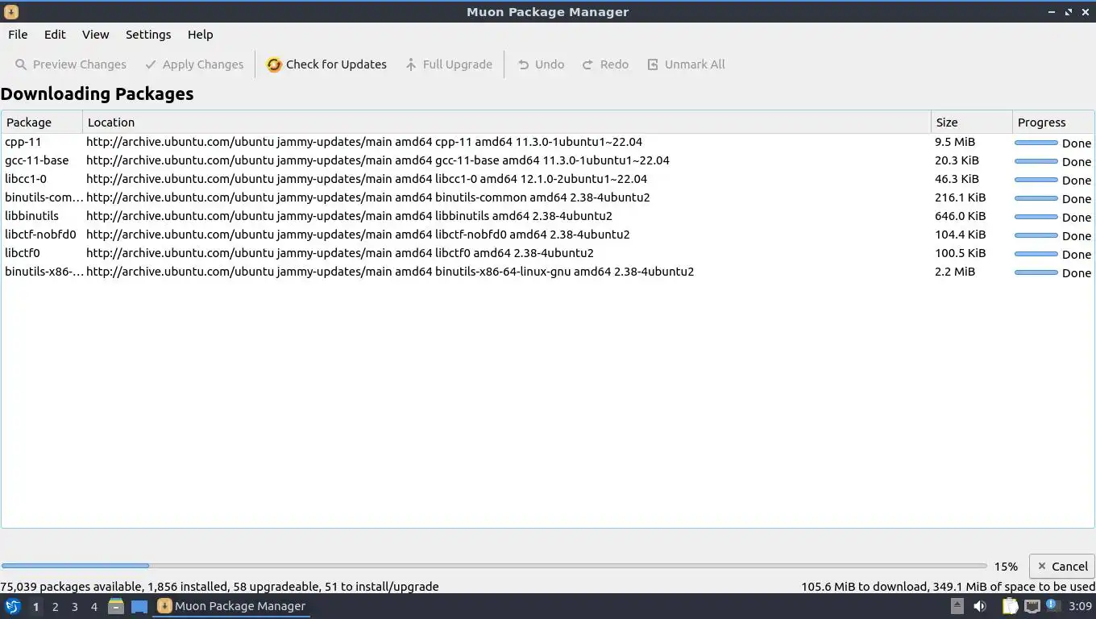Viewport: 1096px width, 619px height.
Task: Click the 46.3 KiB size cell
Action: coord(957,179)
